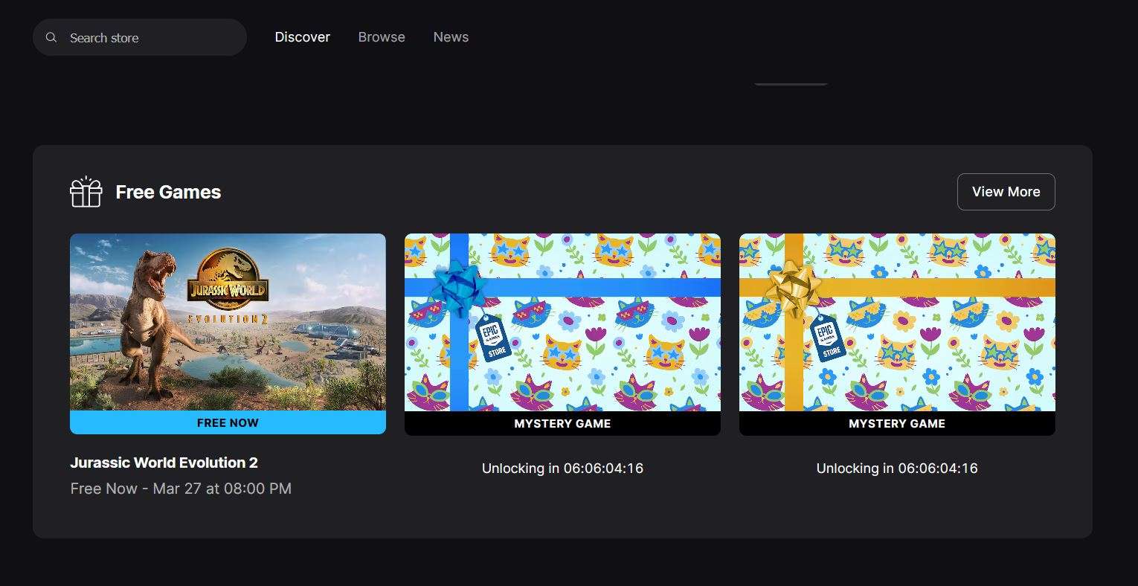Image resolution: width=1138 pixels, height=586 pixels.
Task: Click the Free Games heading
Action: click(x=168, y=192)
